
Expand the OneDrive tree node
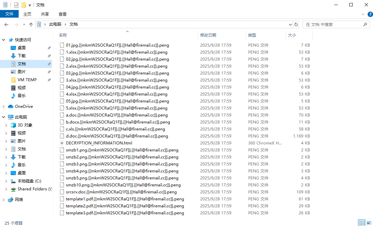coord(4,107)
